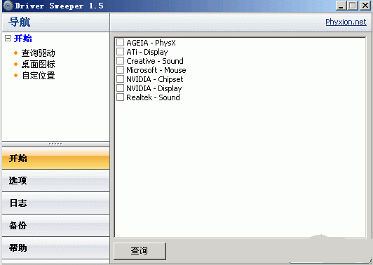Viewport: 373px width, 265px height.
Task: Select the 开始 root node in the tree
Action: [23, 39]
